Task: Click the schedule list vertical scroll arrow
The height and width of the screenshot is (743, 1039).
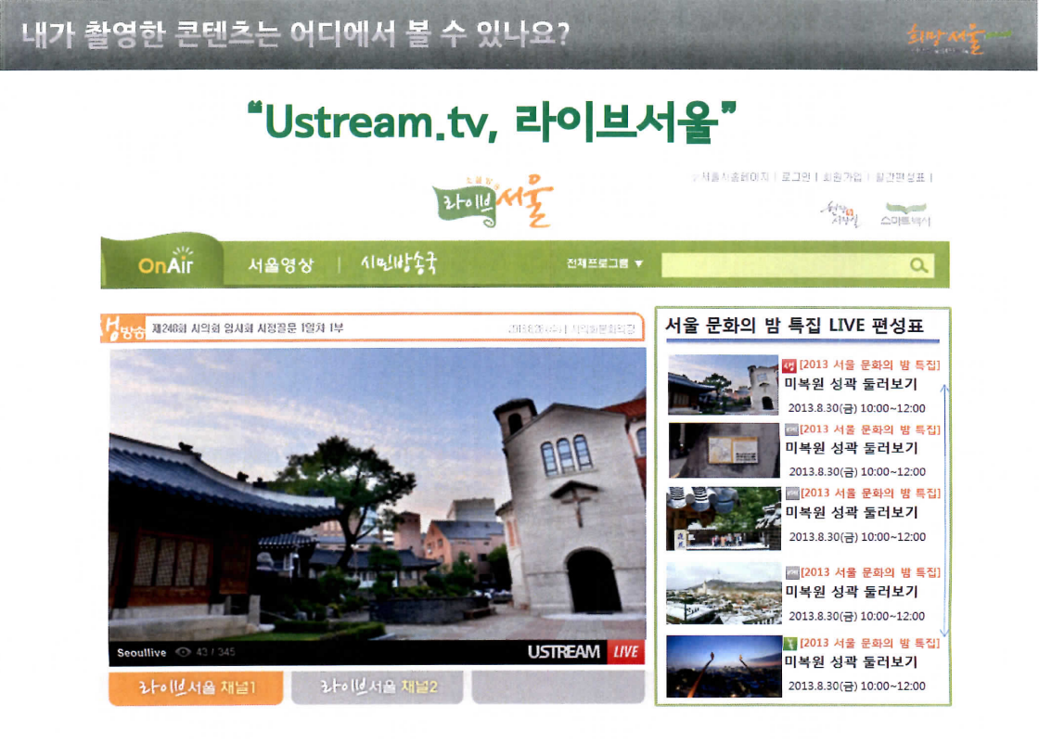Action: tap(945, 510)
